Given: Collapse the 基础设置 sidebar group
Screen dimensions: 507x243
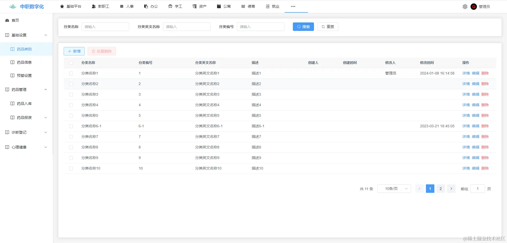Looking at the screenshot, I should point(26,35).
